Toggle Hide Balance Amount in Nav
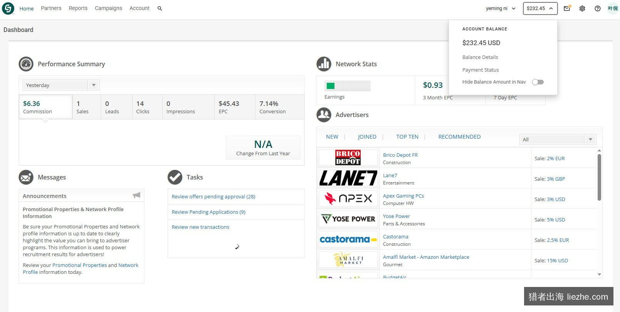The height and width of the screenshot is (312, 620). pos(538,82)
